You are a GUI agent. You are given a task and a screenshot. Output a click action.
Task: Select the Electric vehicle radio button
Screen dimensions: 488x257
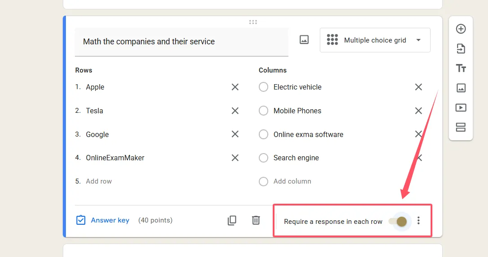264,87
